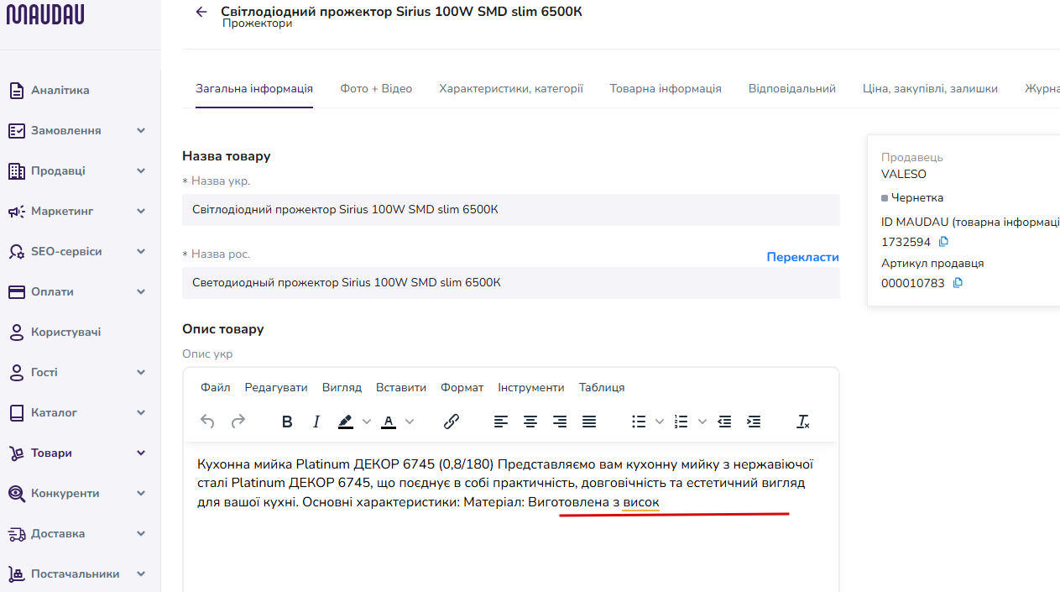Screen dimensions: 1060x592
Task: Open Аналітика in the sidebar
Action: [60, 91]
